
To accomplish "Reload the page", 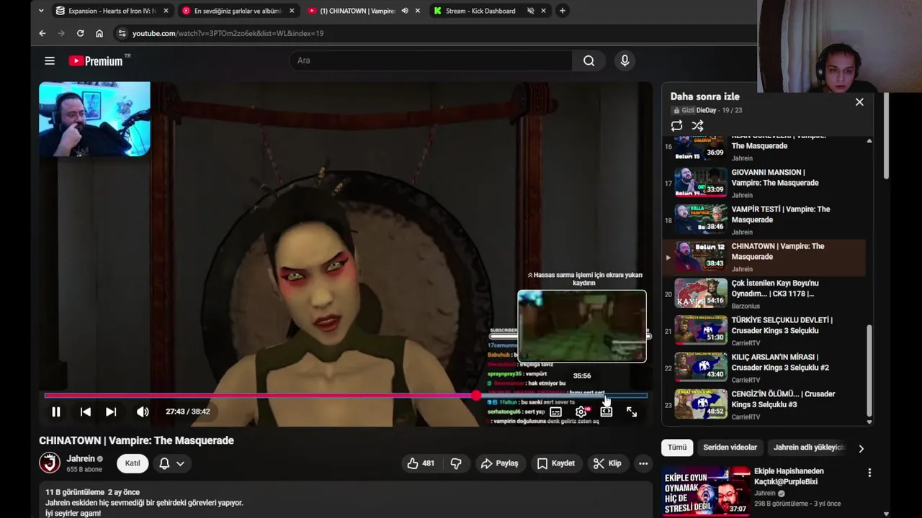I will (x=80, y=33).
